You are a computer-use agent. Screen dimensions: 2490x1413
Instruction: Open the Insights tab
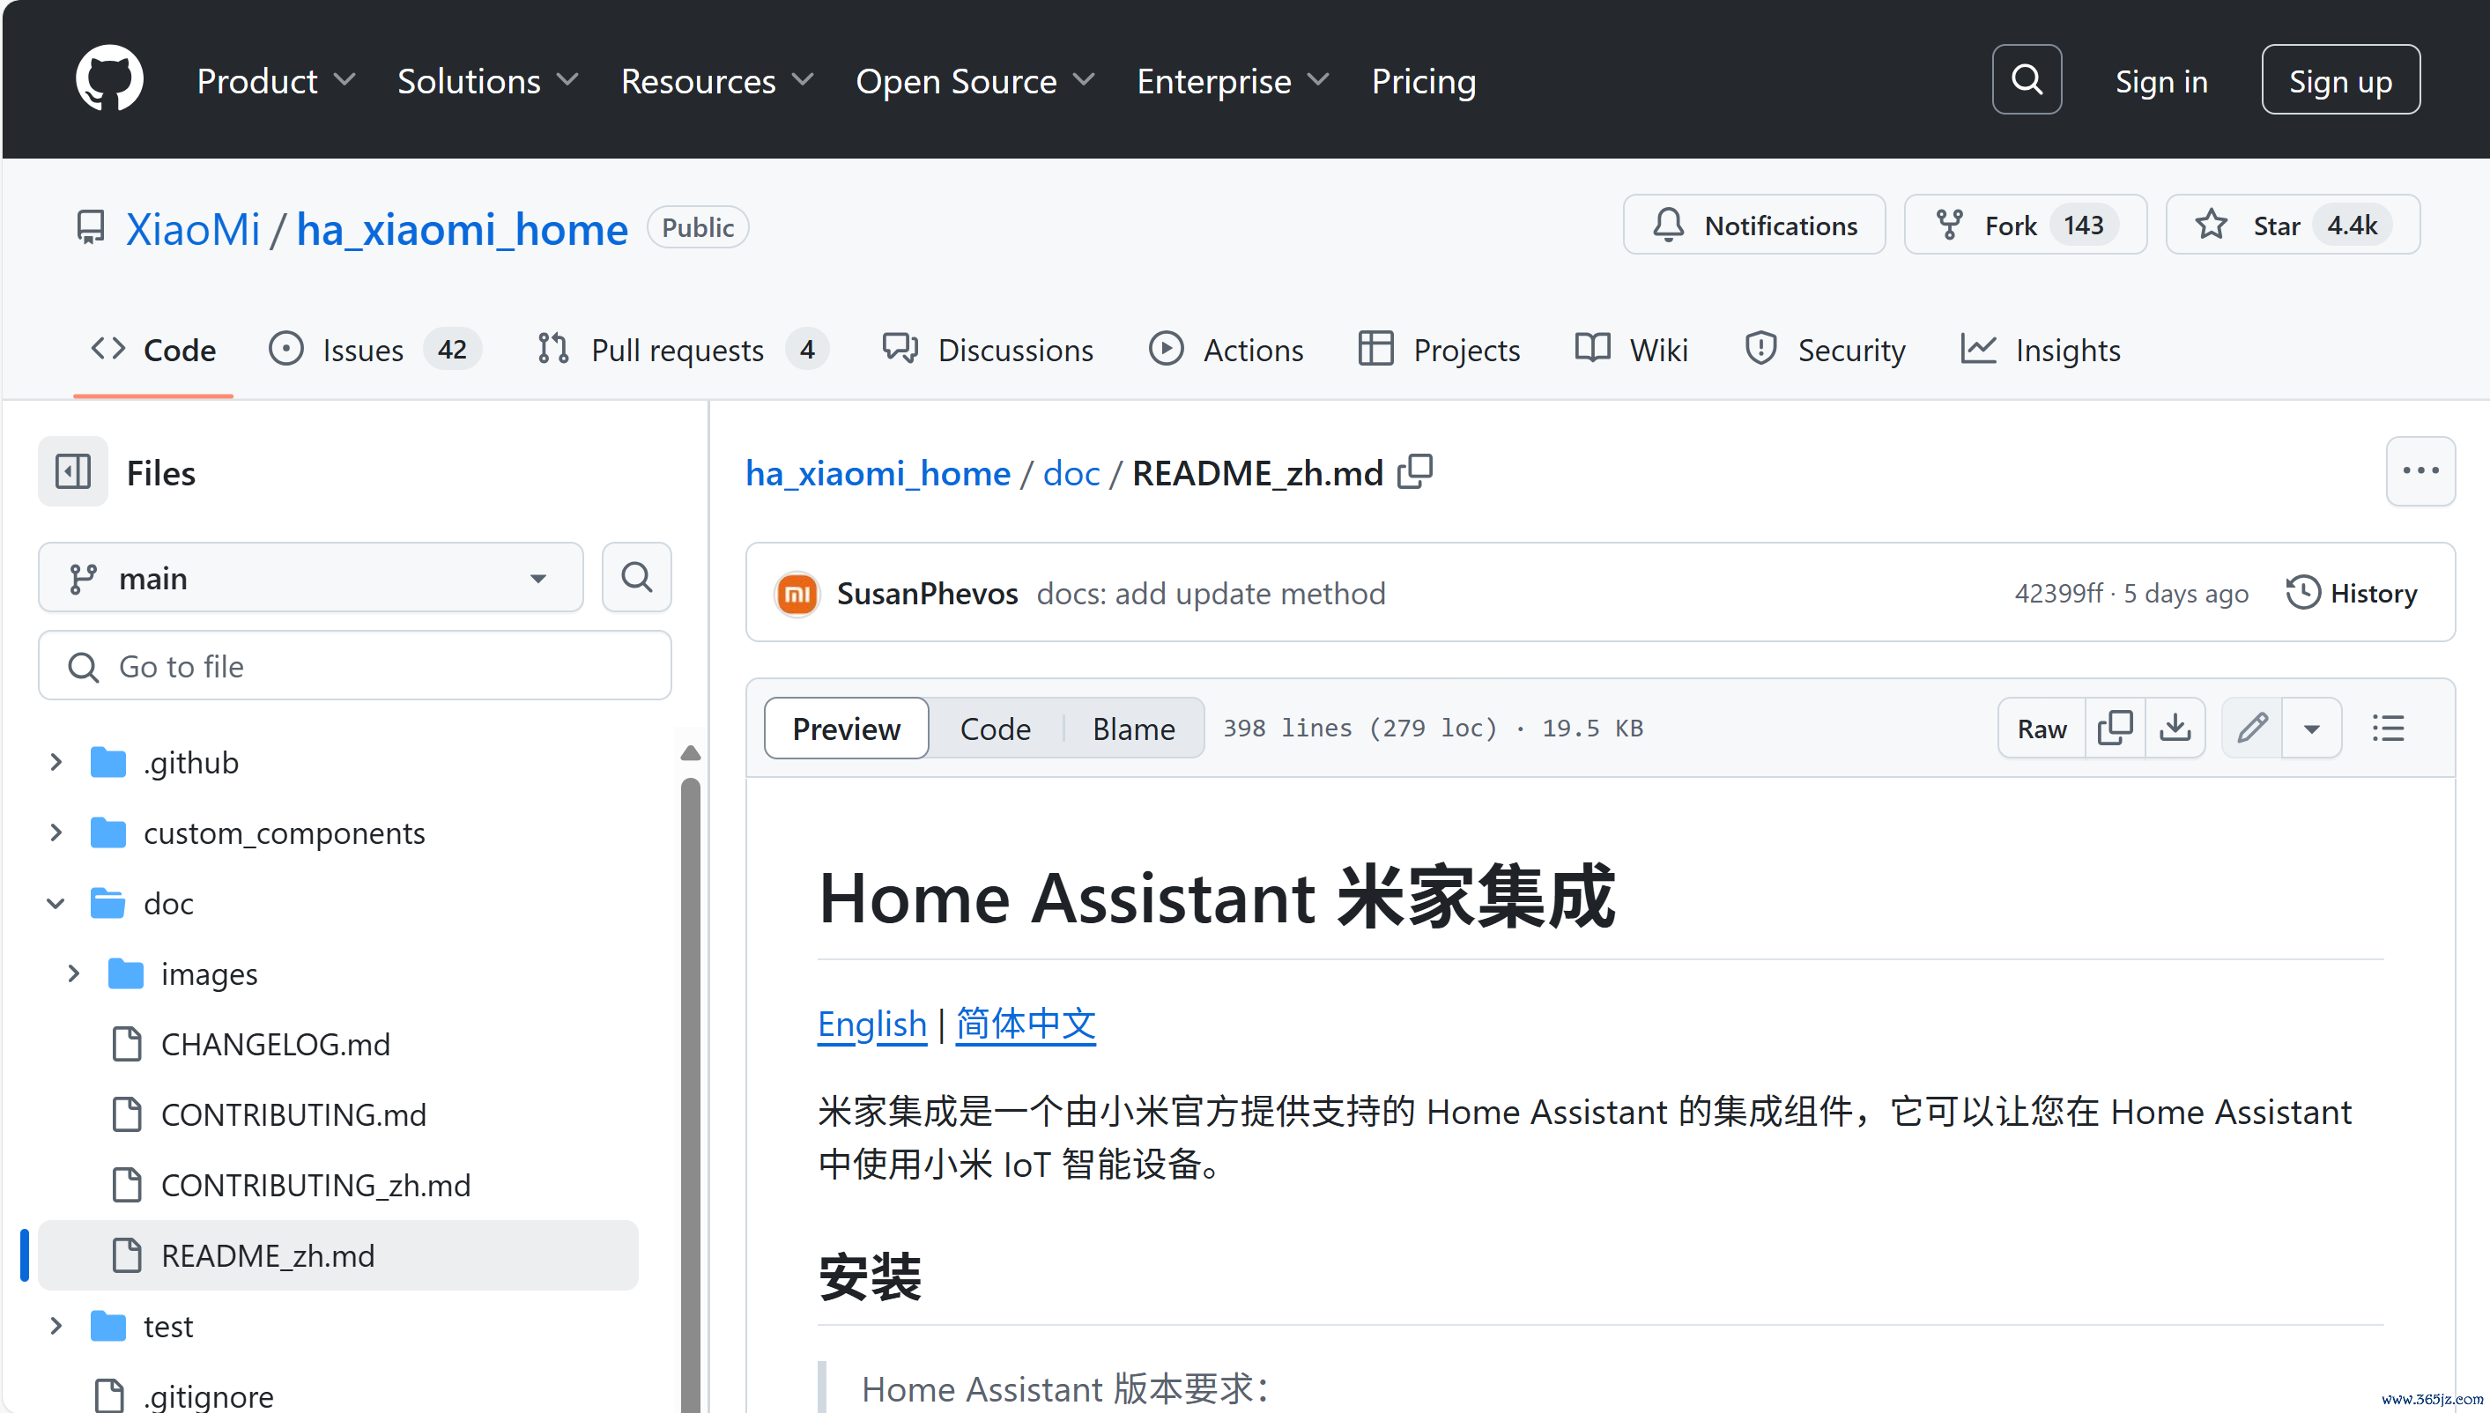[x=2041, y=350]
